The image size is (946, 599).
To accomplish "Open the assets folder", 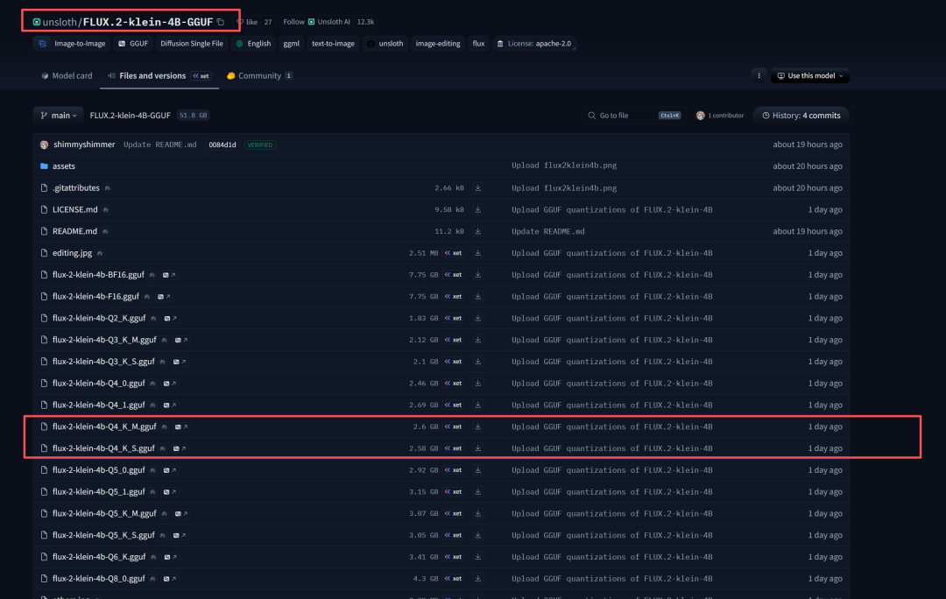I will point(63,166).
